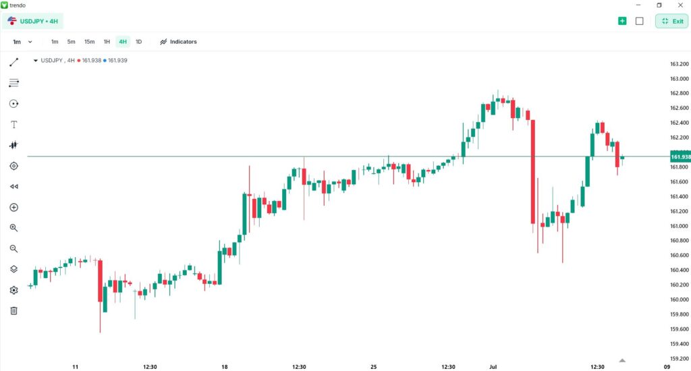Switch to the 1D timeframe
This screenshot has height=371, width=691.
click(x=138, y=42)
